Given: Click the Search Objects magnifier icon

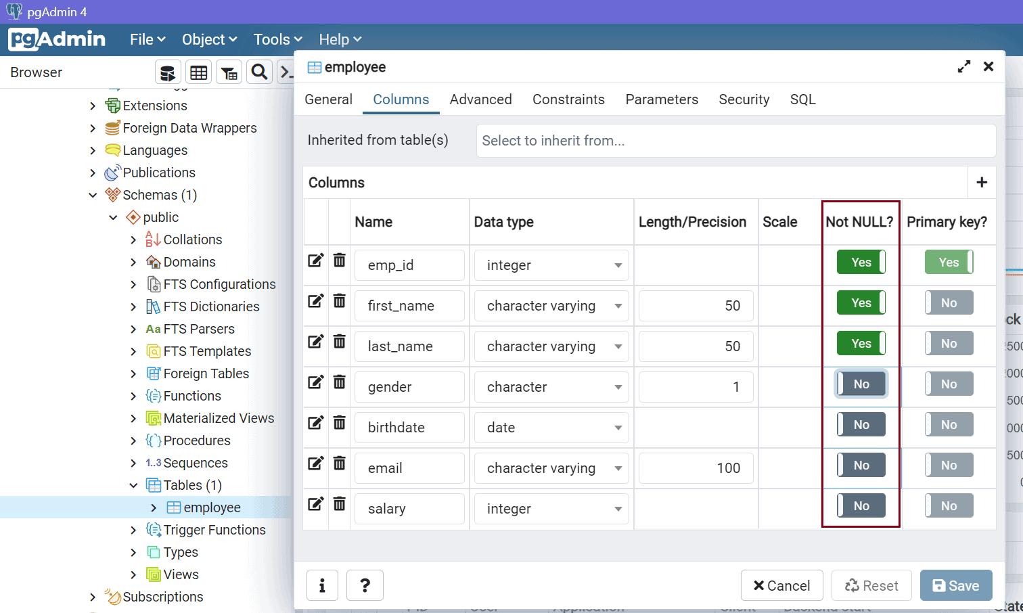Looking at the screenshot, I should (x=259, y=72).
